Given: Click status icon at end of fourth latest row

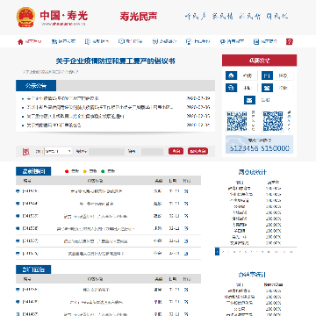Looking at the screenshot, I should click(x=186, y=228).
